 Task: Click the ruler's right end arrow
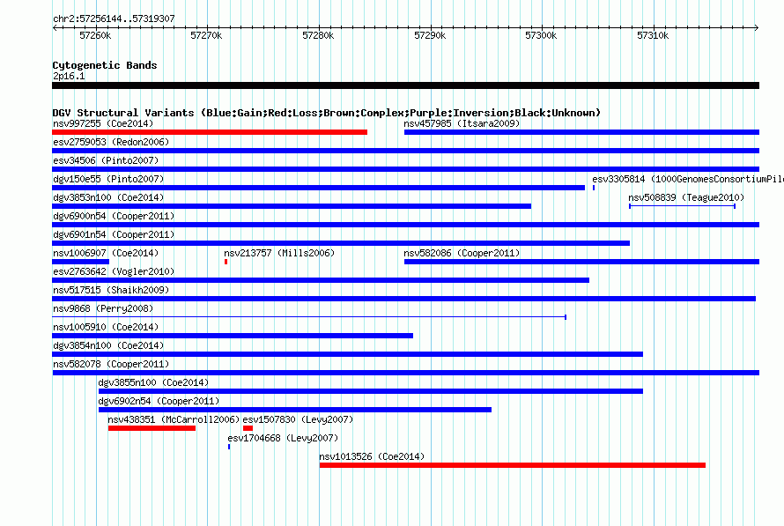pos(756,27)
